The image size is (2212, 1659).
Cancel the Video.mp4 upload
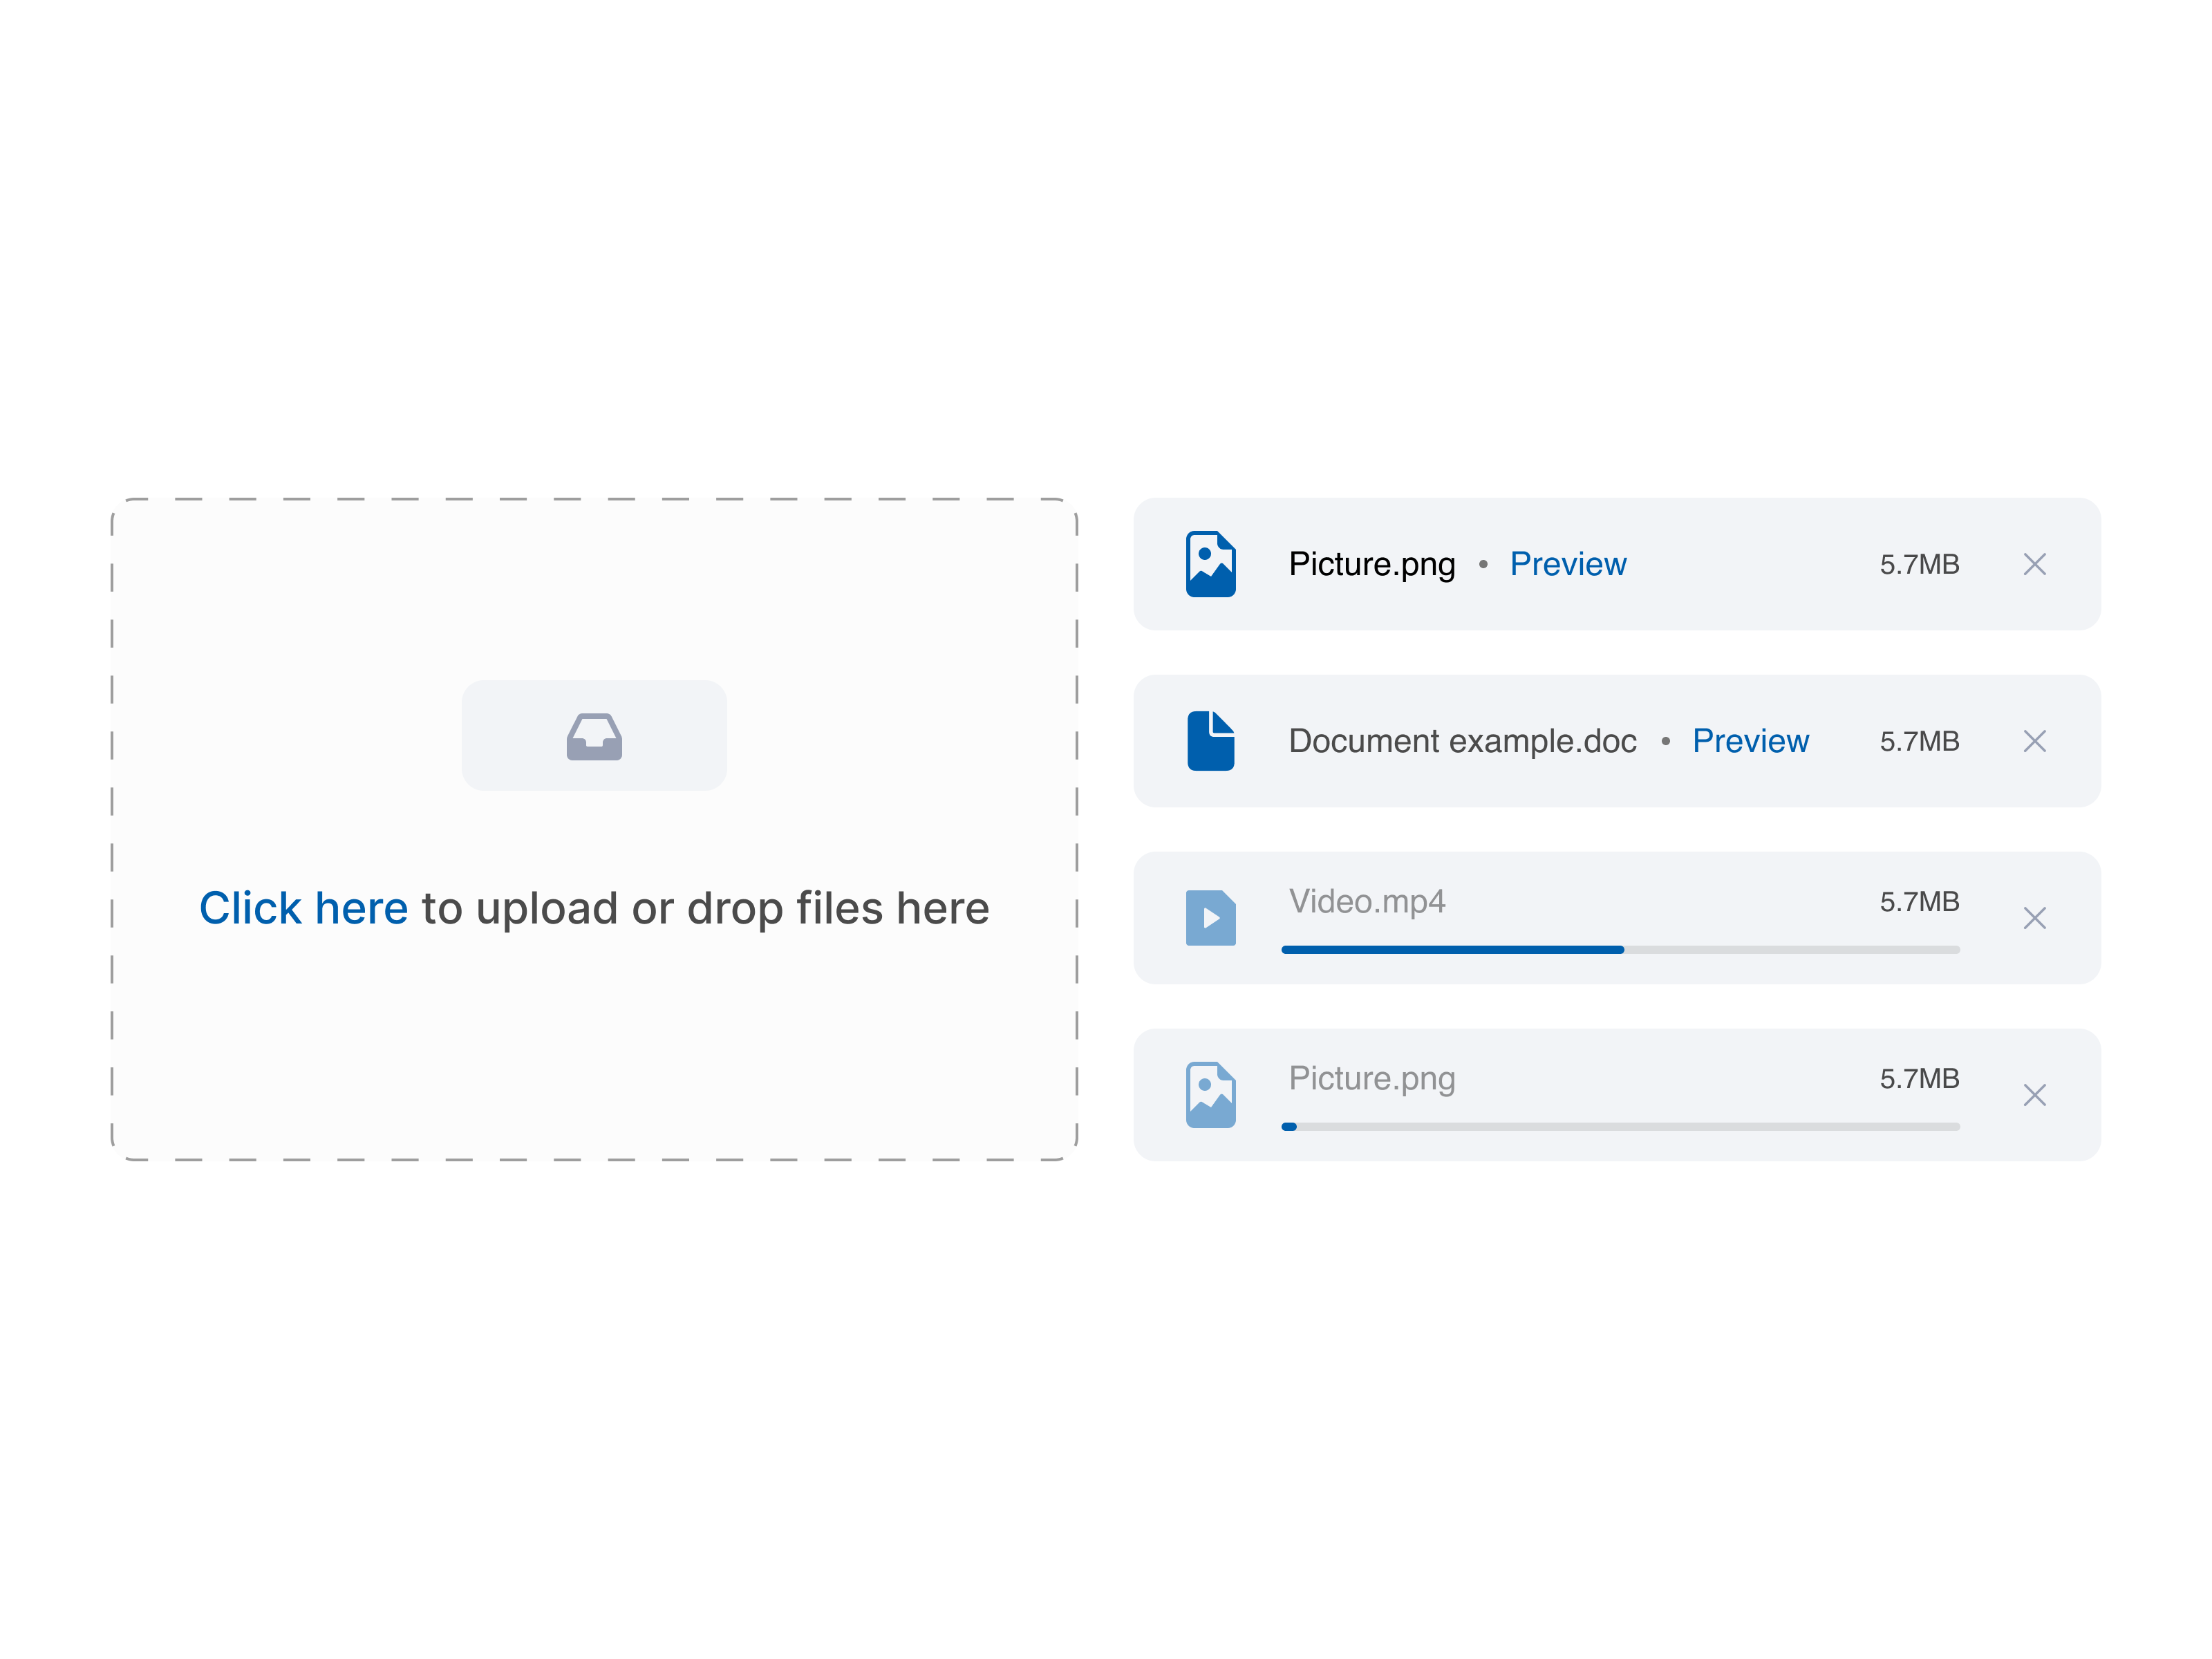(x=2034, y=918)
